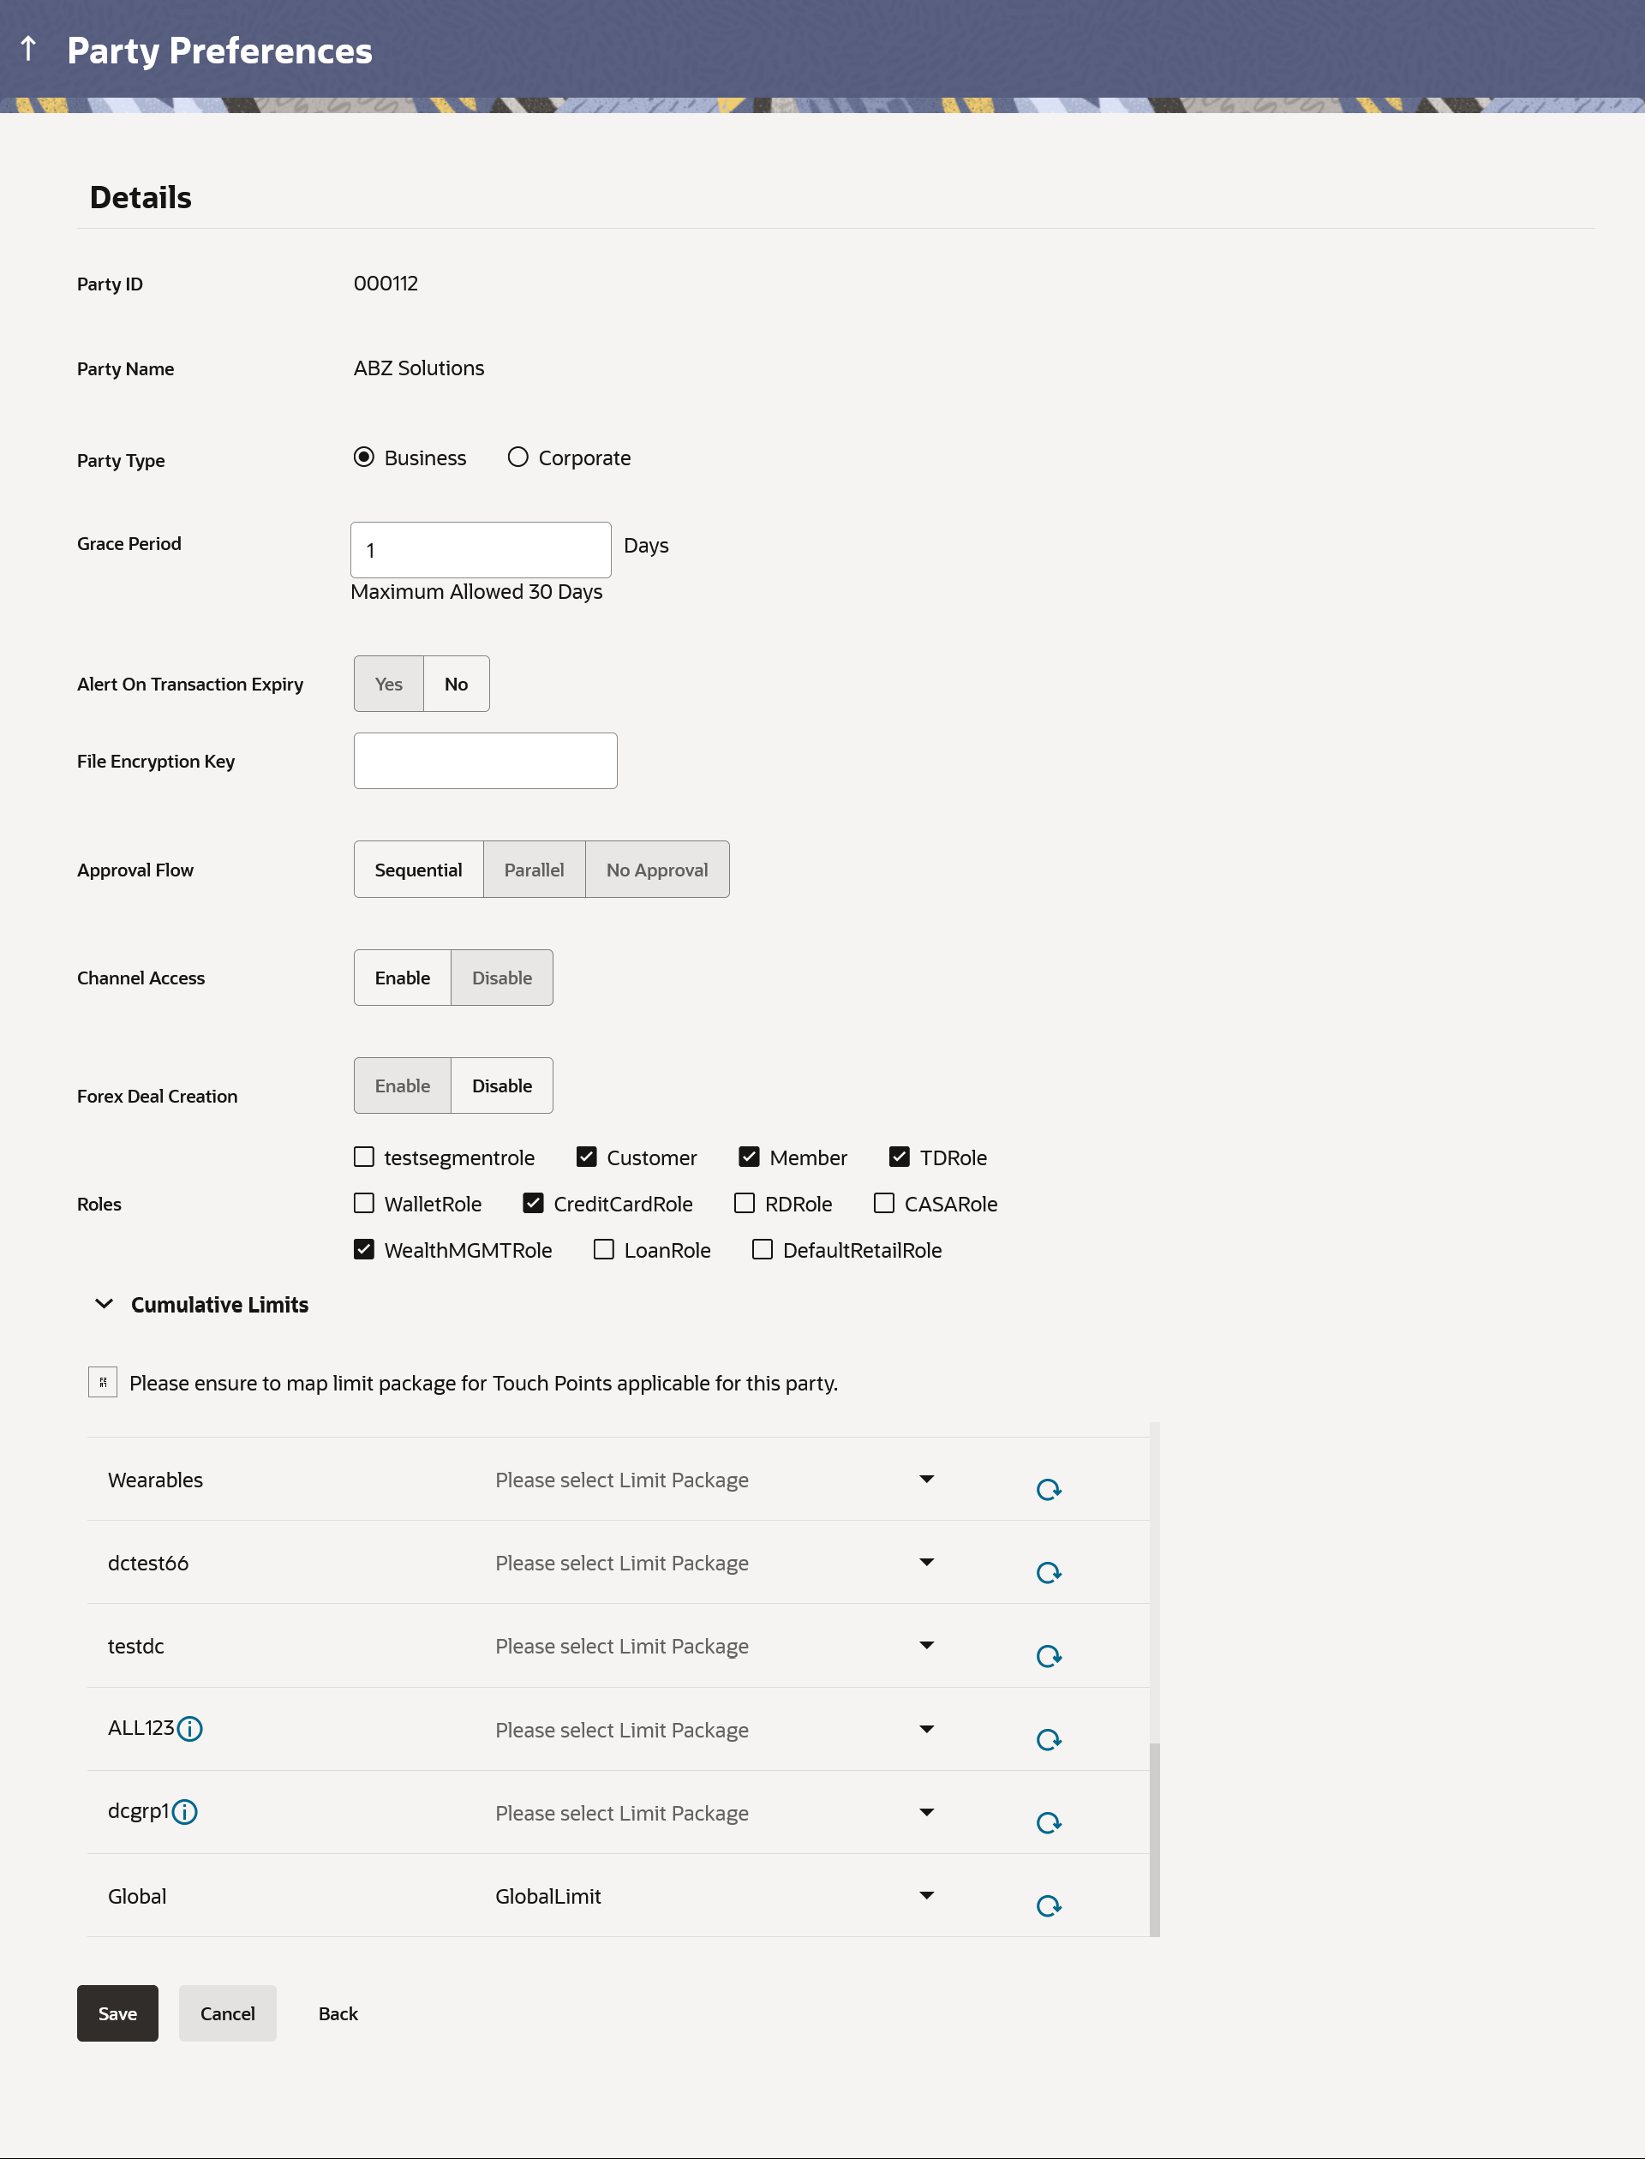
Task: Reset the dctest66 limit package
Action: [1049, 1572]
